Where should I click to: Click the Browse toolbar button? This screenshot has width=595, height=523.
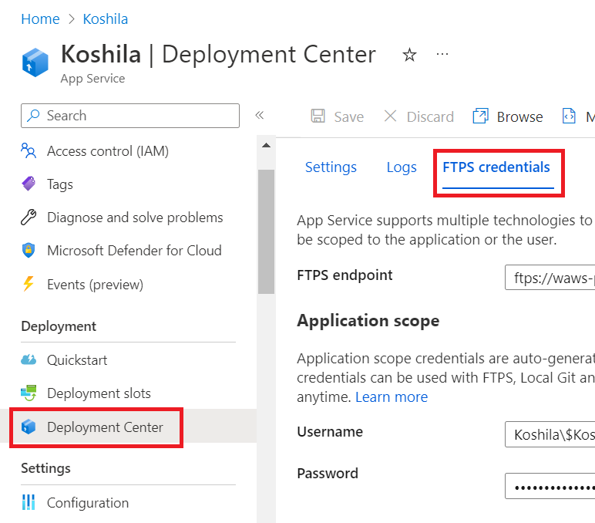508,116
